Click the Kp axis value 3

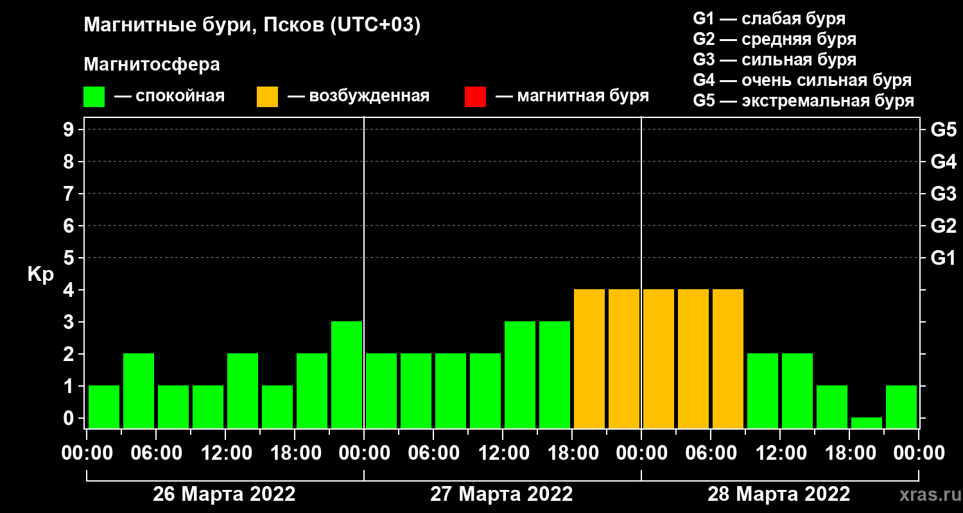[x=70, y=322]
